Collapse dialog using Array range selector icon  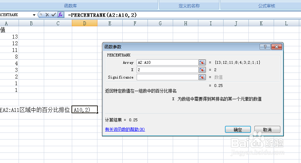click(x=202, y=62)
